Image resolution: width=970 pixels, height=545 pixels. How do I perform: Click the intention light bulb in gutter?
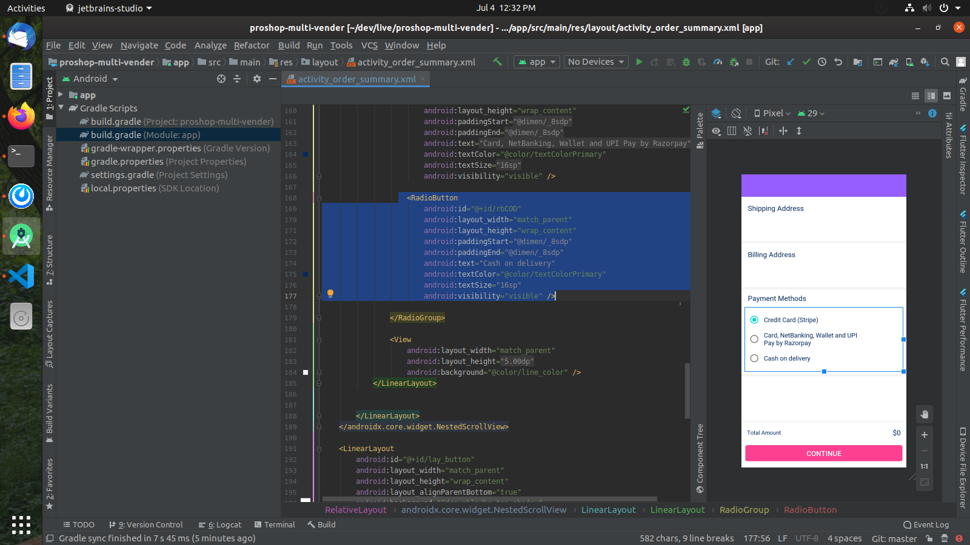(330, 294)
